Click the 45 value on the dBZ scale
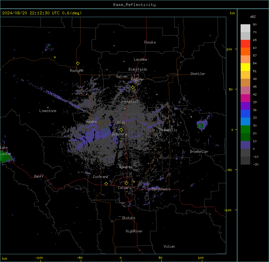269x262 pixels. 255,87
